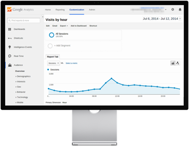Click the empty Add Segment circle
The width and height of the screenshot is (189, 146).
[50, 46]
